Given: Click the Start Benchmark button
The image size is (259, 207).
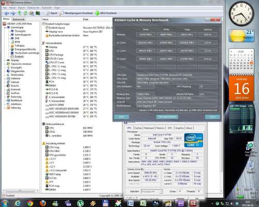Looking at the screenshot, I should click(x=167, y=117).
